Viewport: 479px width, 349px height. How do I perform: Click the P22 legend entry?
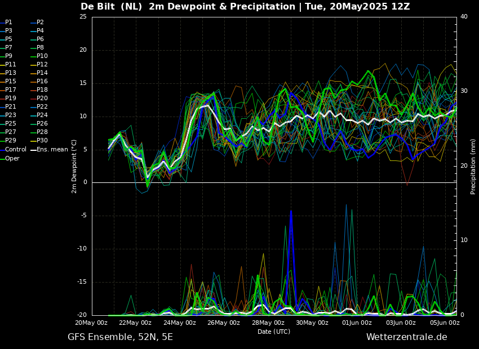click(x=42, y=107)
